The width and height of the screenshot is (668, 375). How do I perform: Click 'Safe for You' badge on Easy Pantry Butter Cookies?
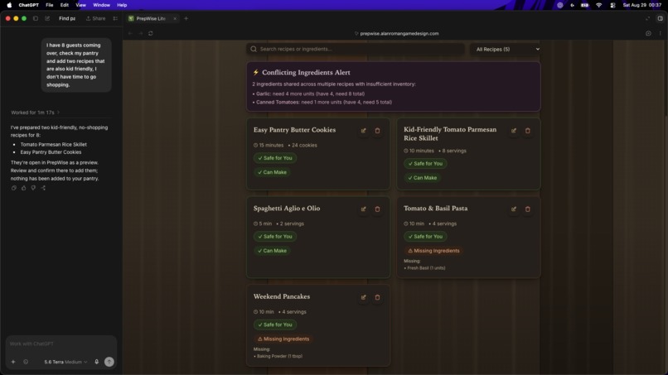275,158
